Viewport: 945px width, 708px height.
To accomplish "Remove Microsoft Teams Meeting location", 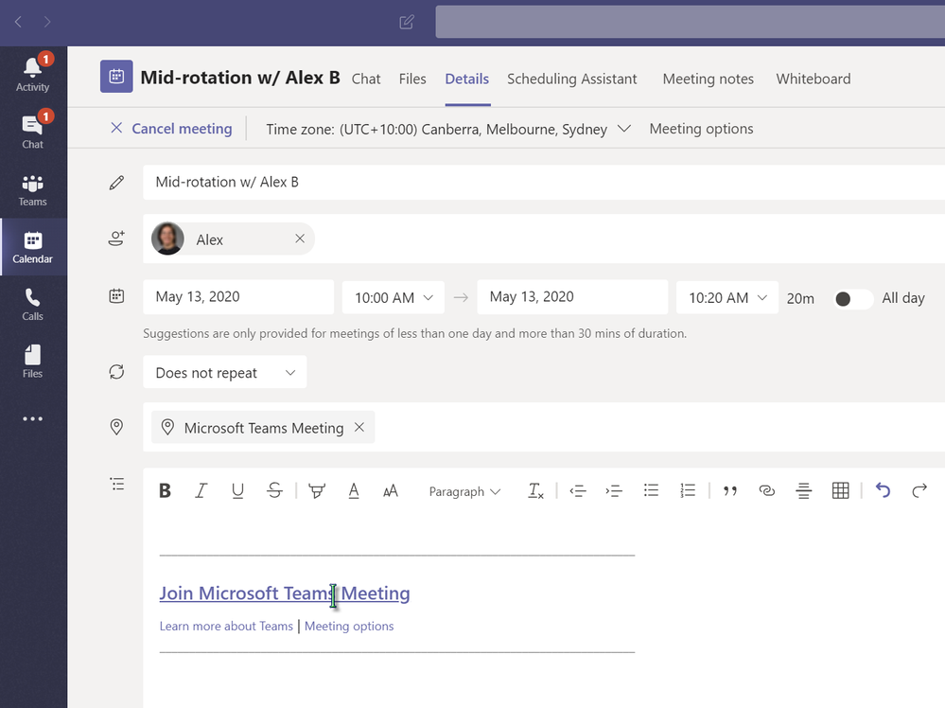I will point(359,427).
